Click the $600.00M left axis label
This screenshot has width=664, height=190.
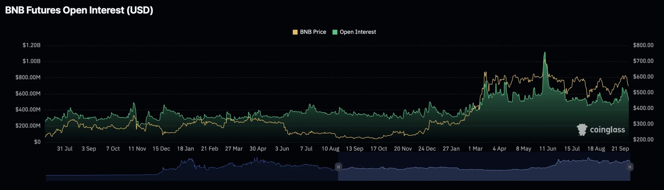(x=28, y=93)
